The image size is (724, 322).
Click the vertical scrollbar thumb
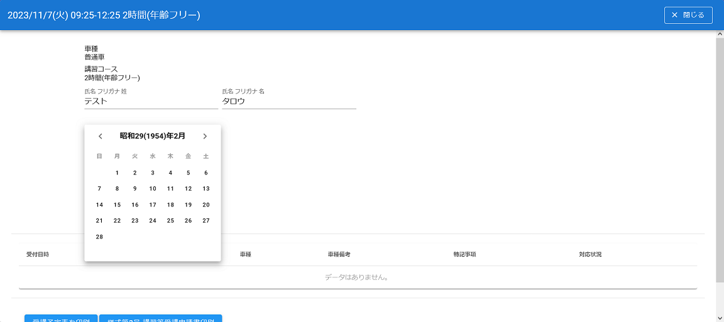(x=720, y=157)
